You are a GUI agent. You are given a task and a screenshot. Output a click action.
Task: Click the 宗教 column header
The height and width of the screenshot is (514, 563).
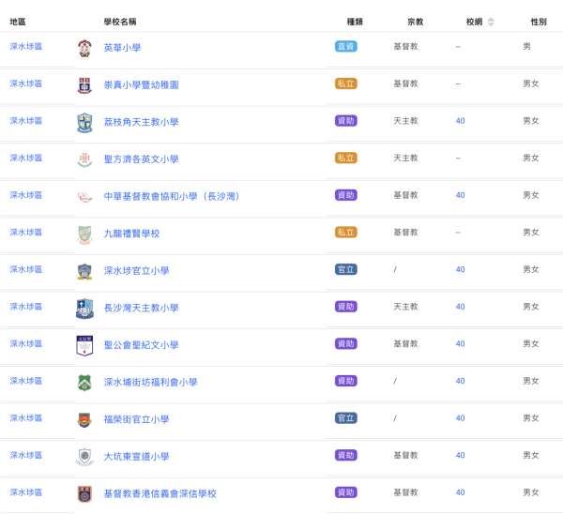[x=416, y=22]
